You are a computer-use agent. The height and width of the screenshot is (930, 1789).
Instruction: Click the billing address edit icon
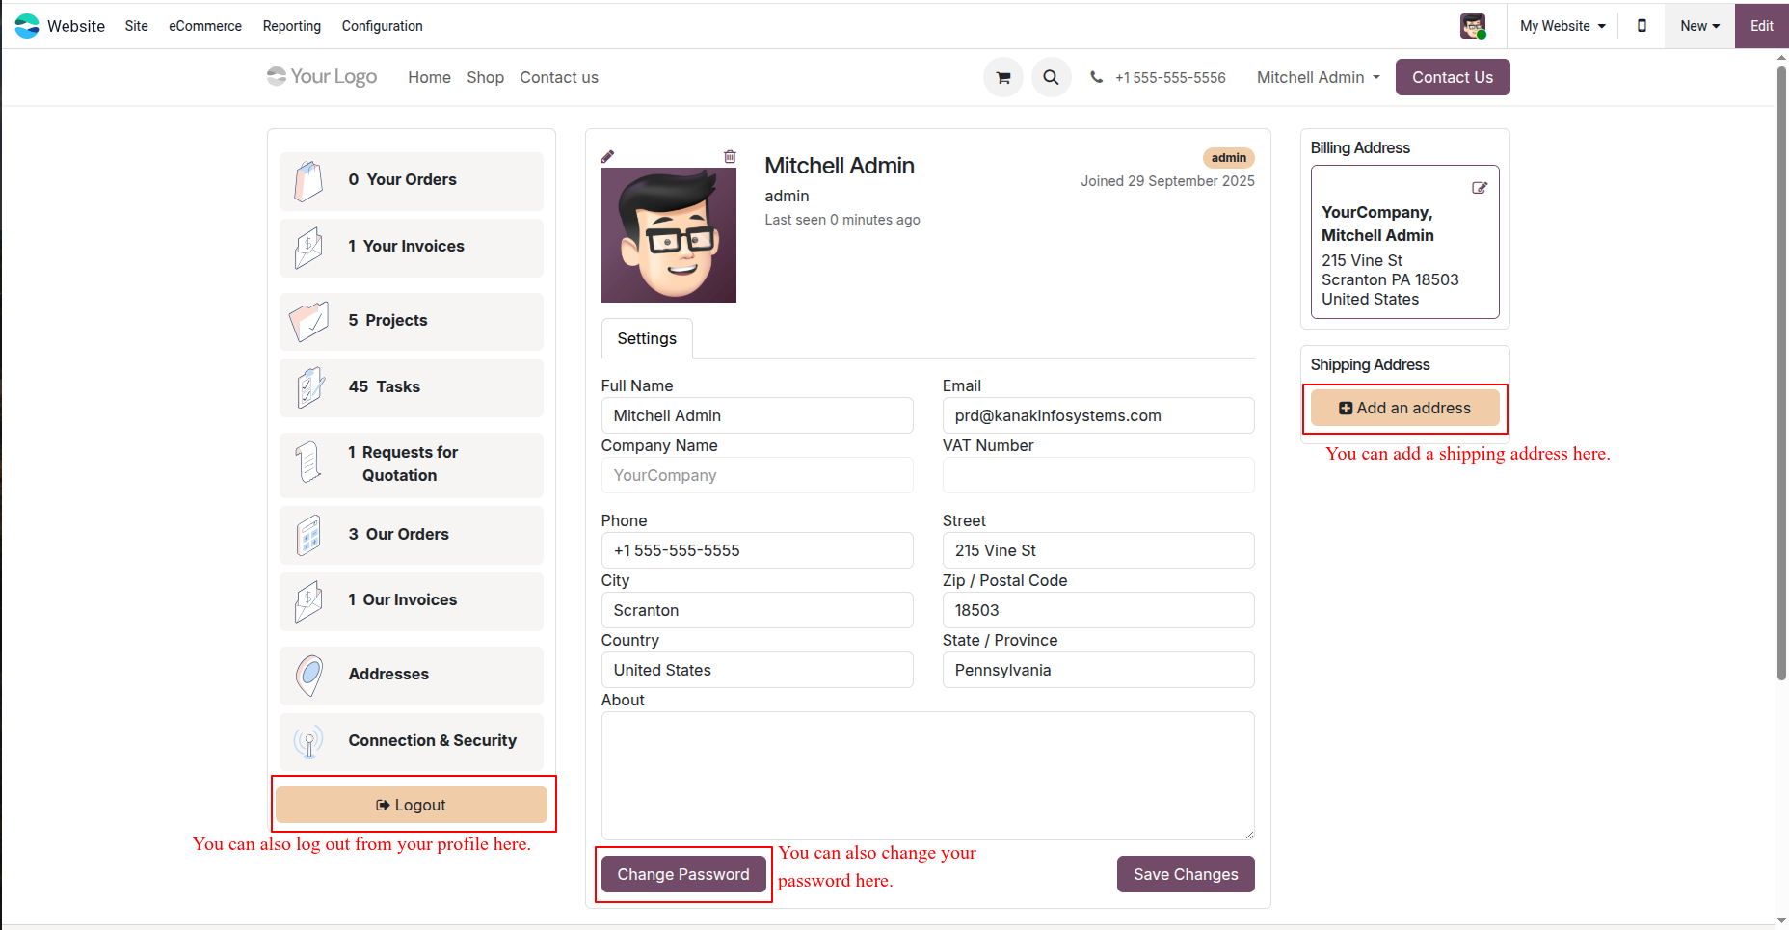(1480, 188)
